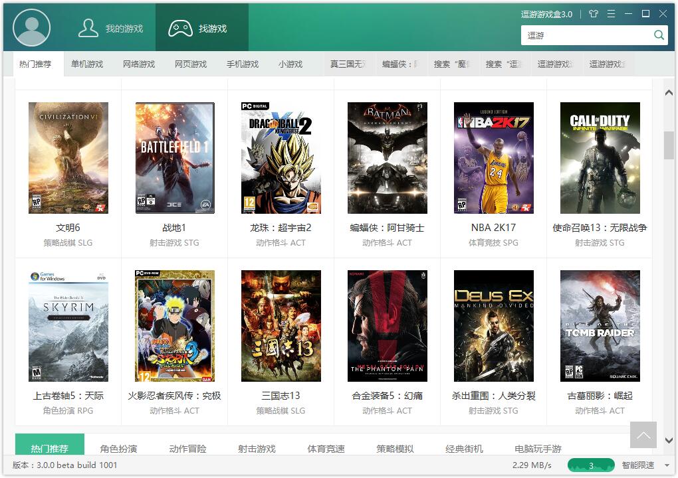Image resolution: width=678 pixels, height=478 pixels.
Task: Click the 体育竞技 SPG label under NBA 2K17
Action: coord(493,243)
